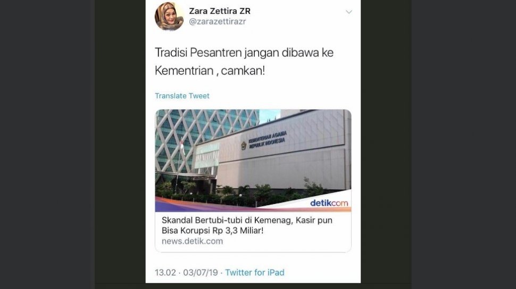Viewport: 516px width, 289px height.
Task: Click the purple gradient banner under the photo
Action: [x=211, y=206]
